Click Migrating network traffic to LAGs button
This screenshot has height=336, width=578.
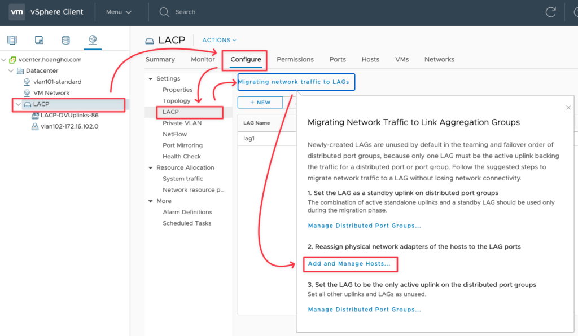tap(296, 82)
